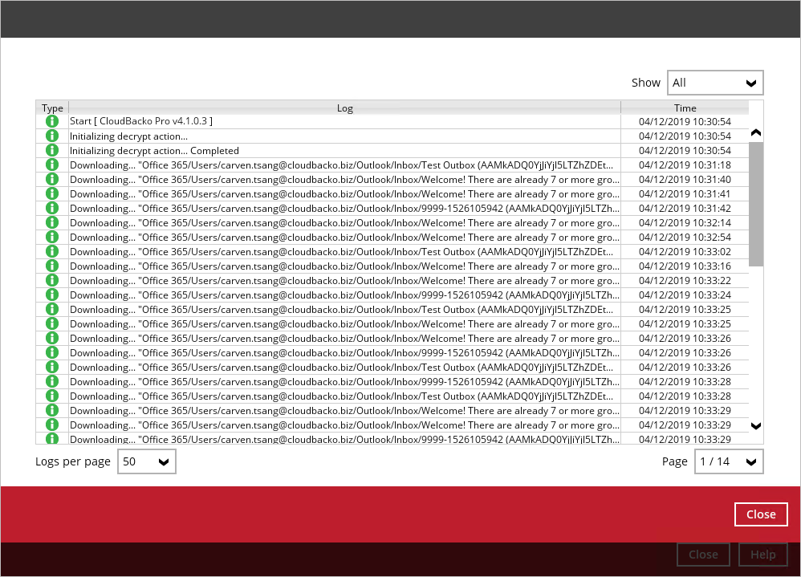Click the info icon for the 10:33:02 log
The width and height of the screenshot is (801, 577).
click(52, 251)
